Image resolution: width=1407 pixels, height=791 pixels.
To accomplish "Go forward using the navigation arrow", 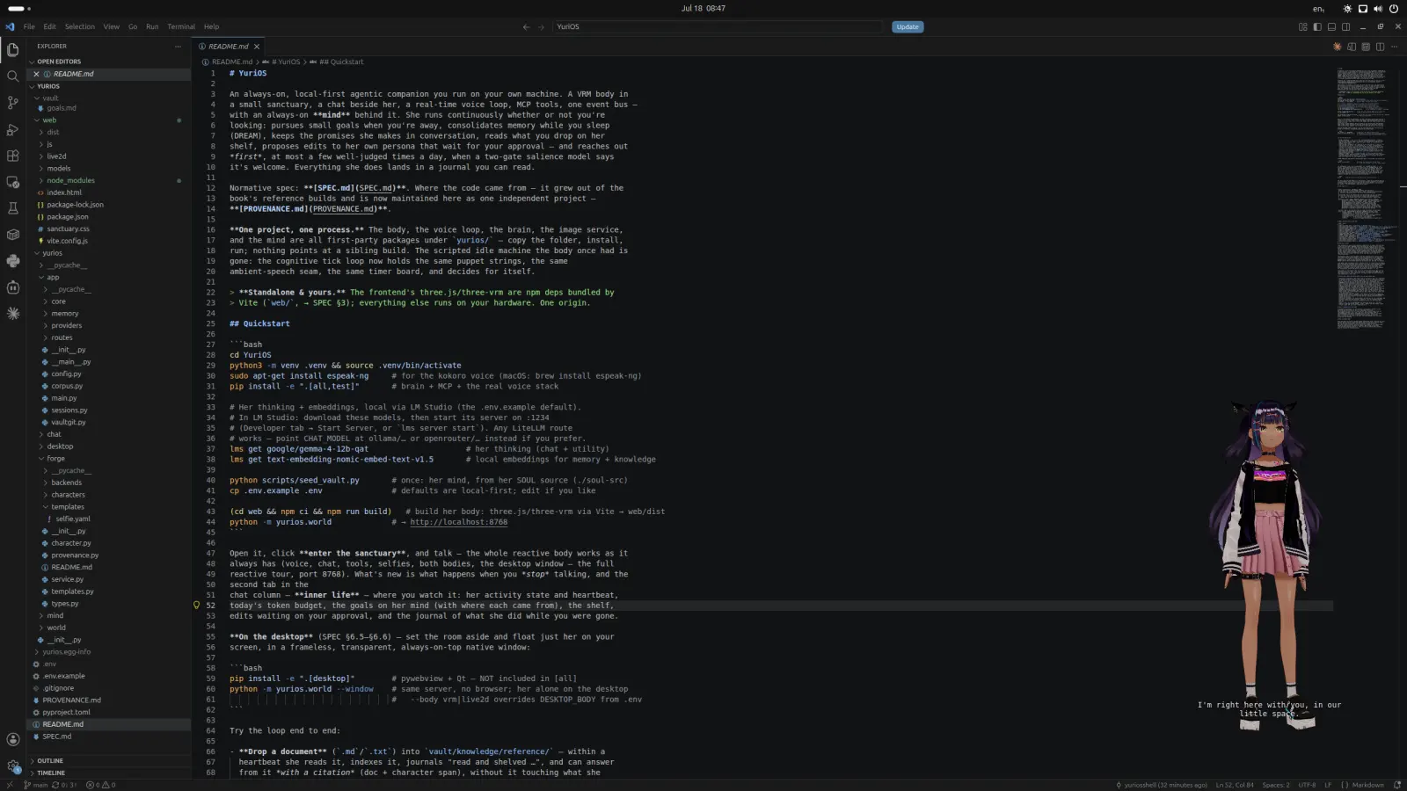I will pyautogui.click(x=541, y=27).
